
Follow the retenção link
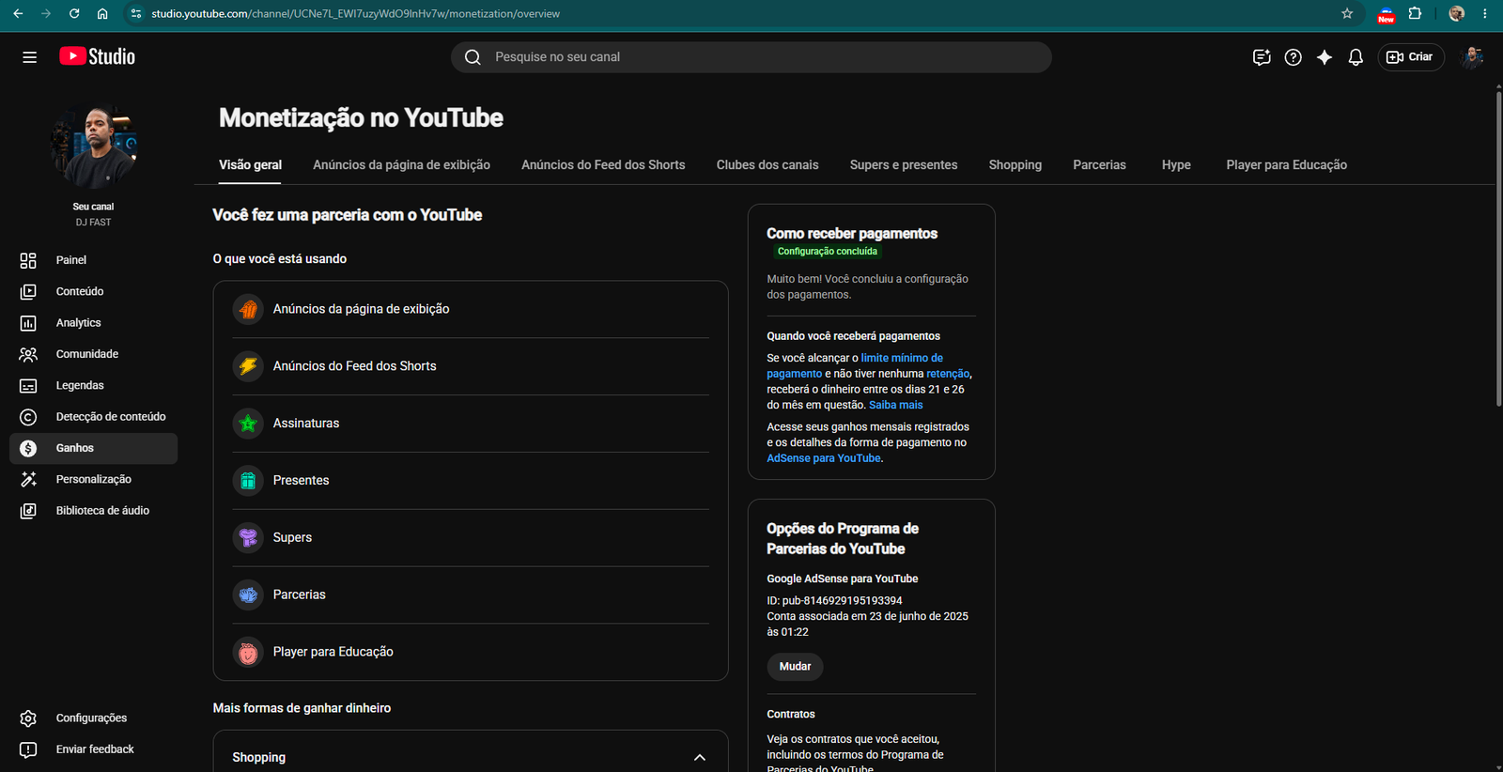click(948, 374)
